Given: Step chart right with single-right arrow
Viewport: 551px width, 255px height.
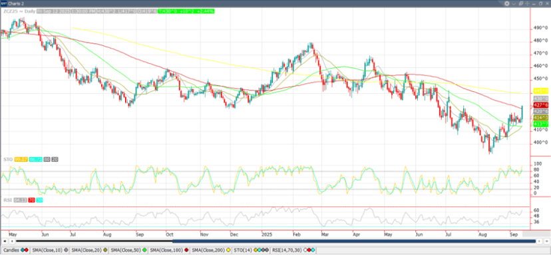Looking at the screenshot, I should pos(540,241).
